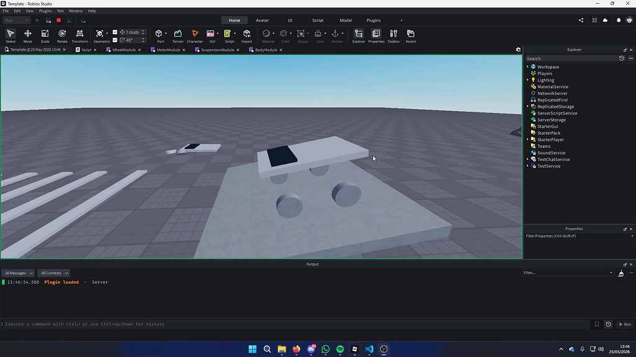Viewport: 636px width, 357px height.
Task: Click Explorer search history icon
Action: pos(621,58)
